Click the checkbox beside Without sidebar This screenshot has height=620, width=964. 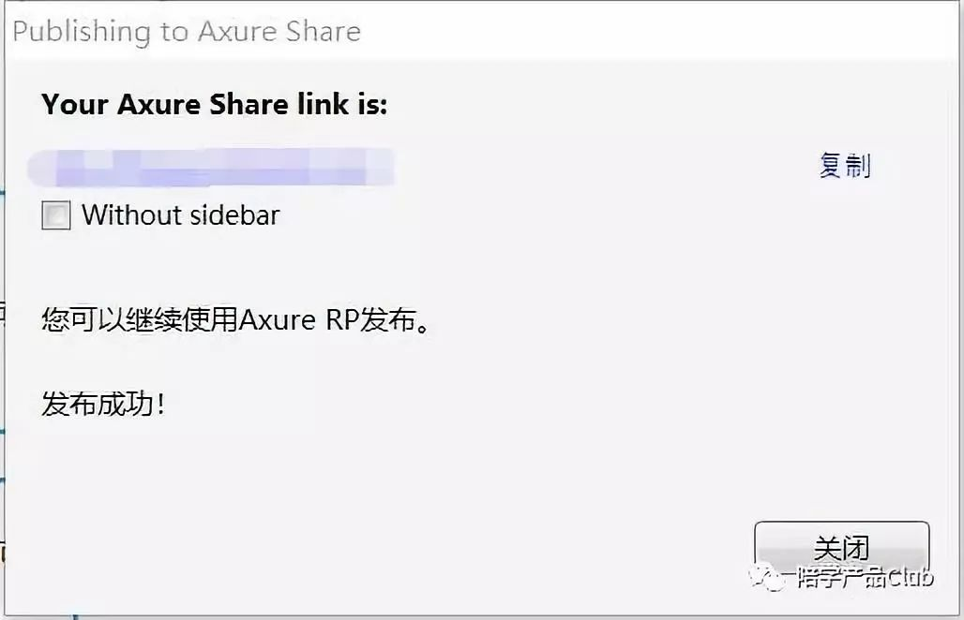(x=55, y=214)
